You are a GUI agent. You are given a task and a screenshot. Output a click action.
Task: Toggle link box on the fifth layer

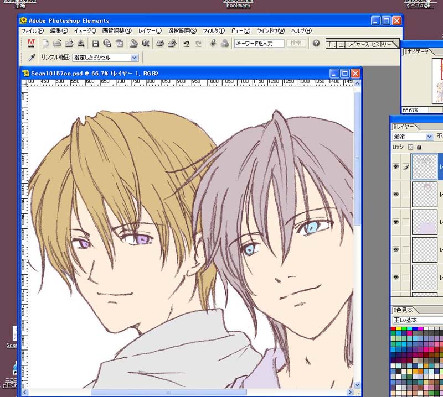coord(406,277)
